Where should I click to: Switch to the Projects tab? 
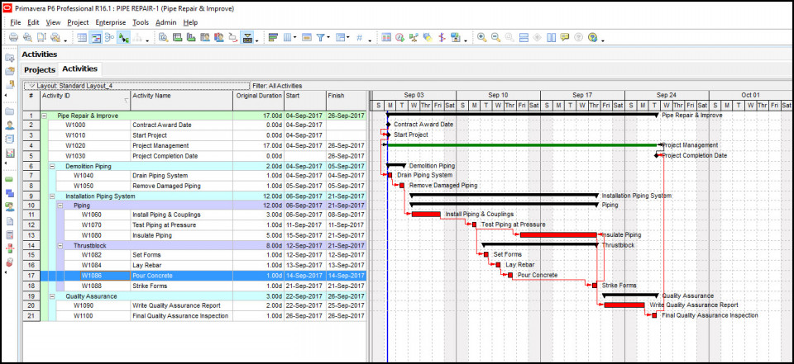(x=40, y=70)
